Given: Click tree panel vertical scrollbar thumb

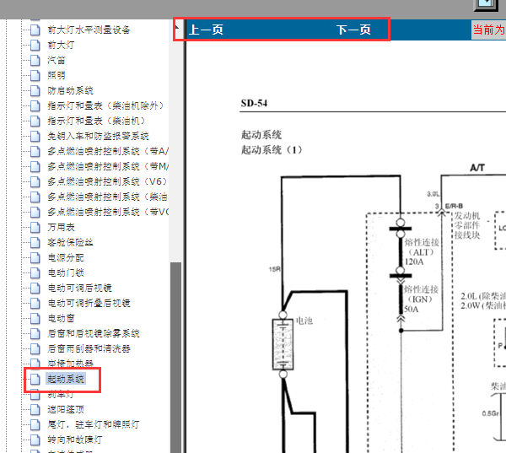Looking at the screenshot, I should coord(176,358).
